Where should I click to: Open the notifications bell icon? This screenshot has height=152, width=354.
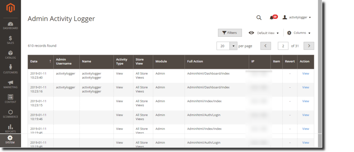[x=272, y=18]
